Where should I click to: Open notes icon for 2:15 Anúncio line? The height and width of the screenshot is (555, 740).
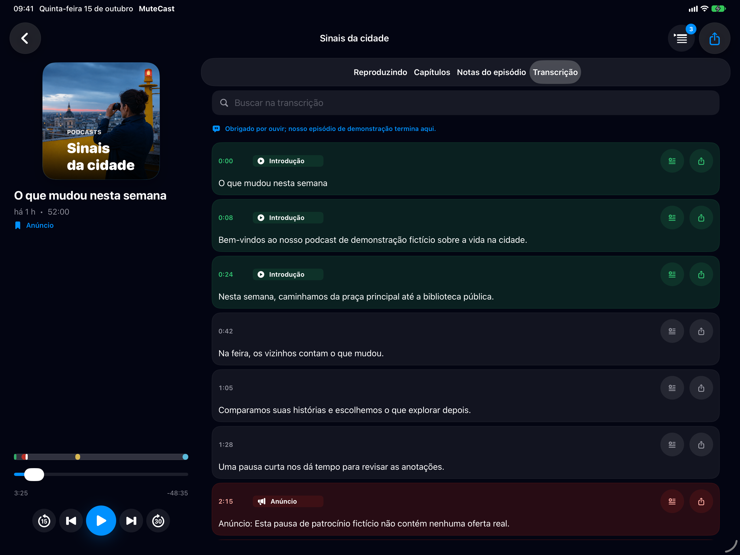[672, 501]
